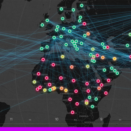Click the yellow-green marker on Turkey
The height and width of the screenshot is (131, 131).
point(93,49)
